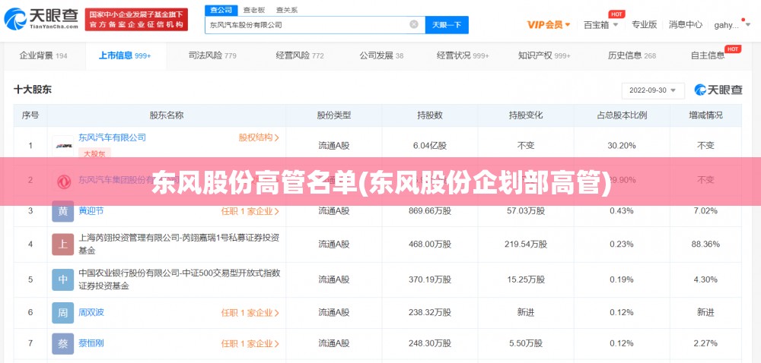This screenshot has height=363, width=761.
Task: Open the 自主信息 tab
Action: coord(708,55)
